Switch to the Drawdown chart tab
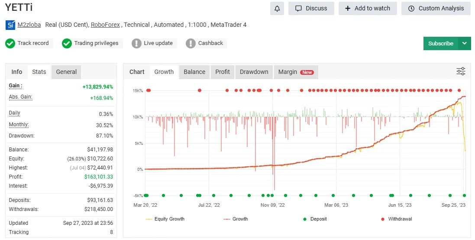 click(x=254, y=72)
